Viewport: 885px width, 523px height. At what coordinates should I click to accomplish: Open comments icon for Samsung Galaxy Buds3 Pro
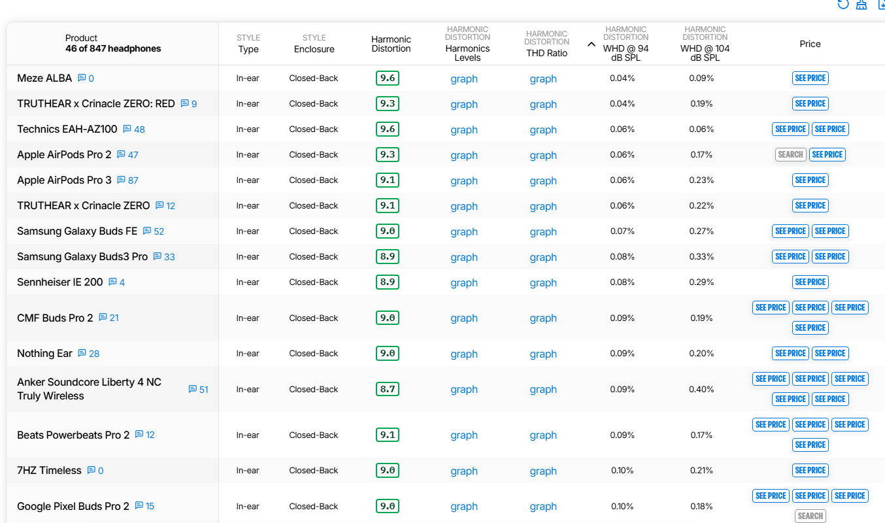(x=158, y=257)
